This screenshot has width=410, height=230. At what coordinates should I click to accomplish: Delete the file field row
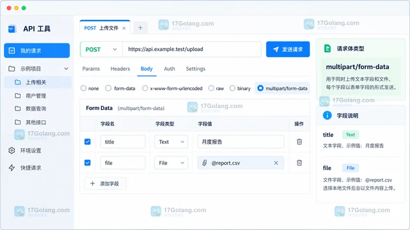tap(299, 163)
